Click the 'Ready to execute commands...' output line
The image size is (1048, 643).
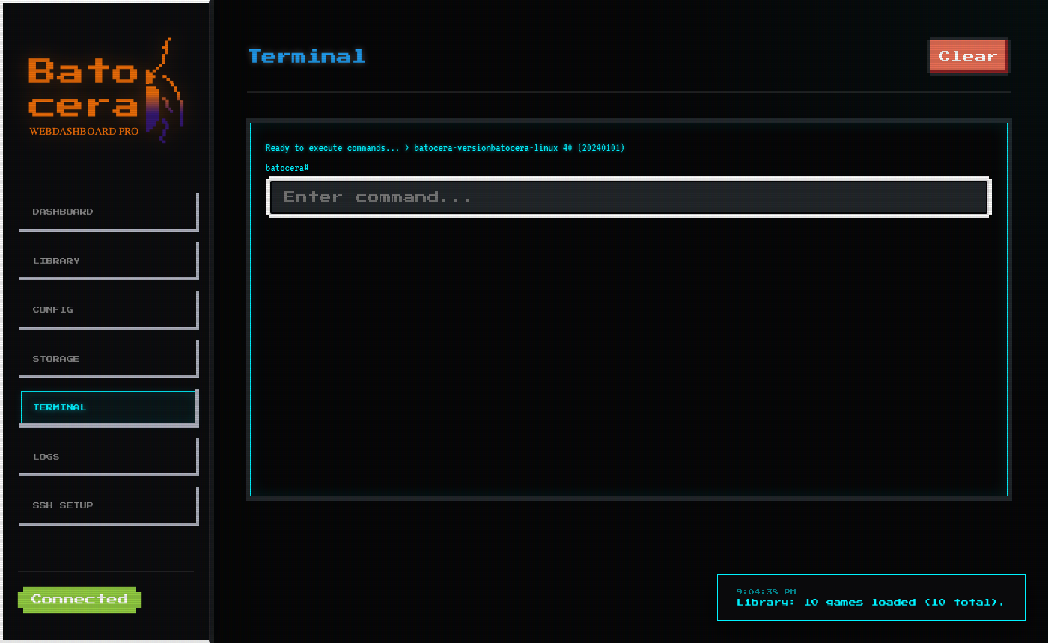445,148
